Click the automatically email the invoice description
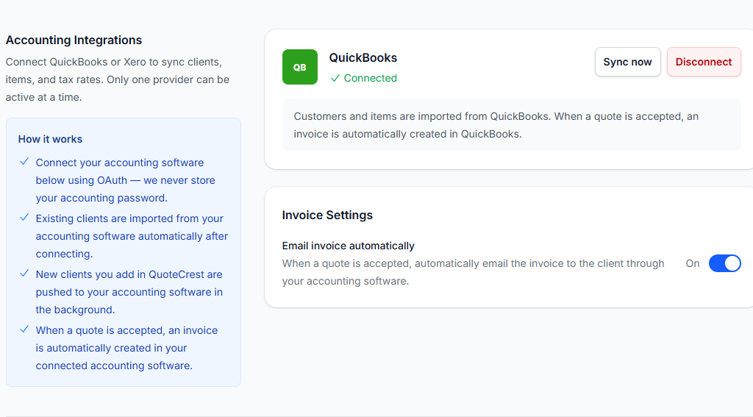The width and height of the screenshot is (753, 417). click(473, 272)
